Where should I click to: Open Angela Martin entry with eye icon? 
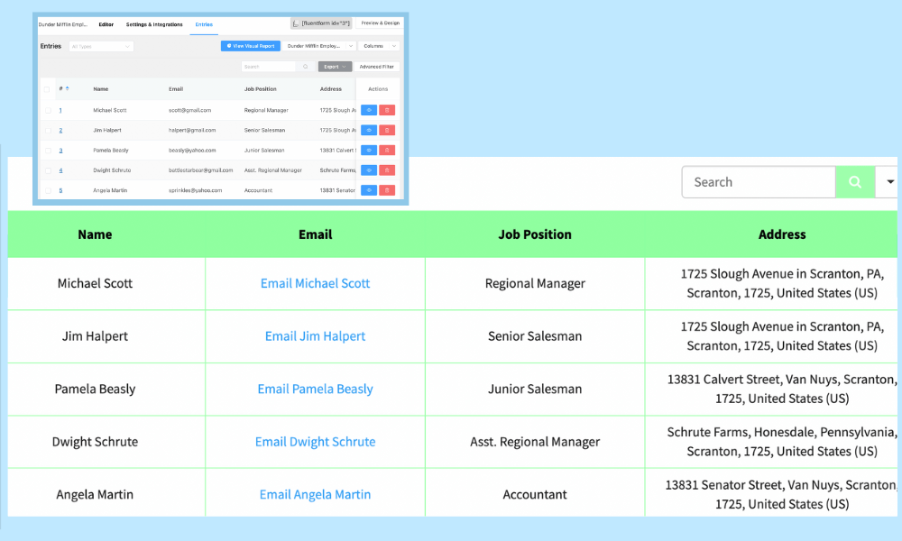point(369,190)
